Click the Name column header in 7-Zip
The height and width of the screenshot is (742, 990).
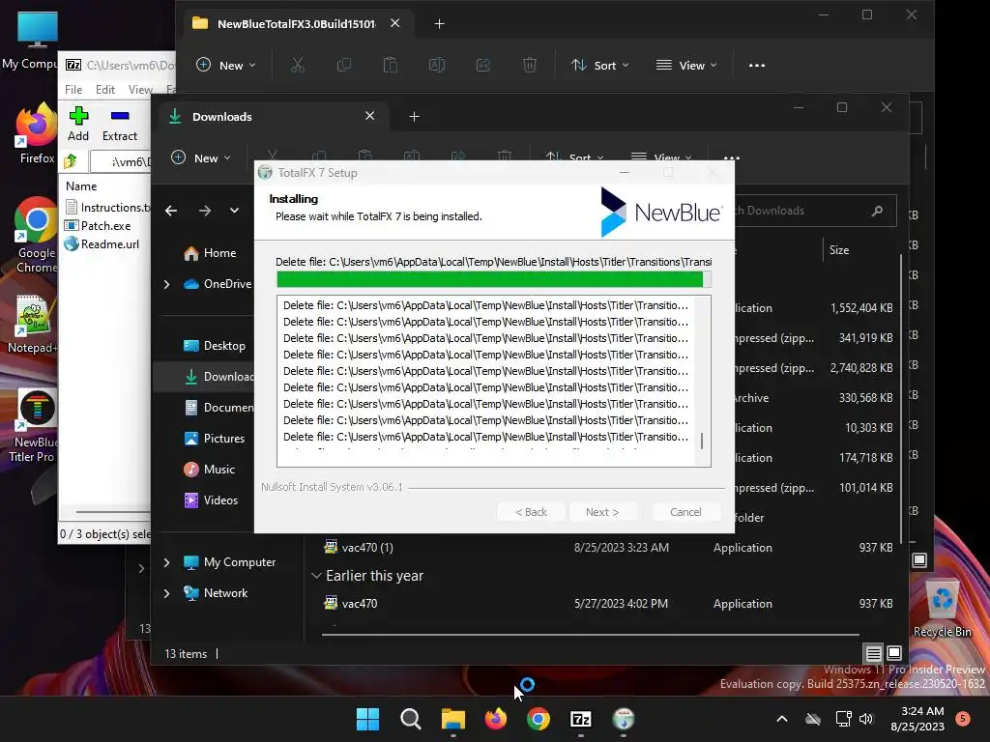[x=81, y=186]
